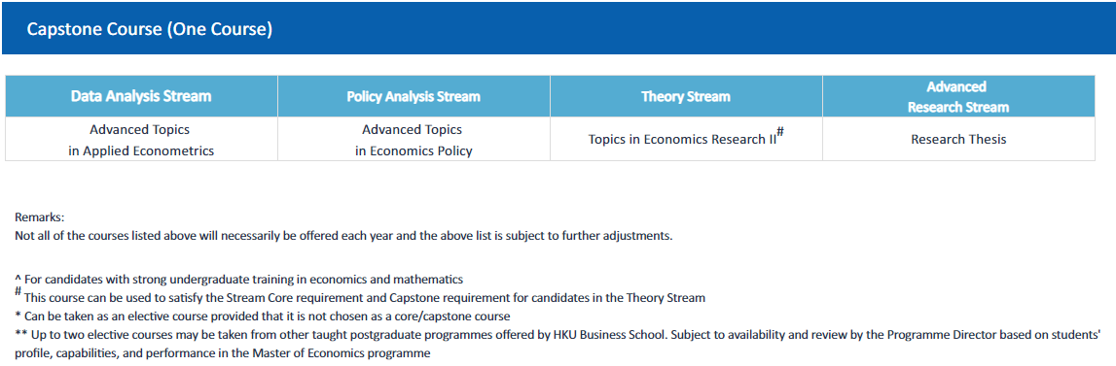Click Advanced Topics in Applied Econometrics cell
This screenshot has width=1116, height=366.
click(141, 140)
